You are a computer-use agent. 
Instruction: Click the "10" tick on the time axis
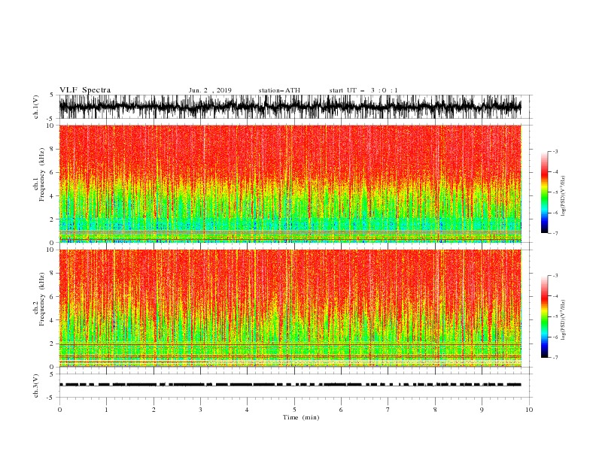point(529,410)
